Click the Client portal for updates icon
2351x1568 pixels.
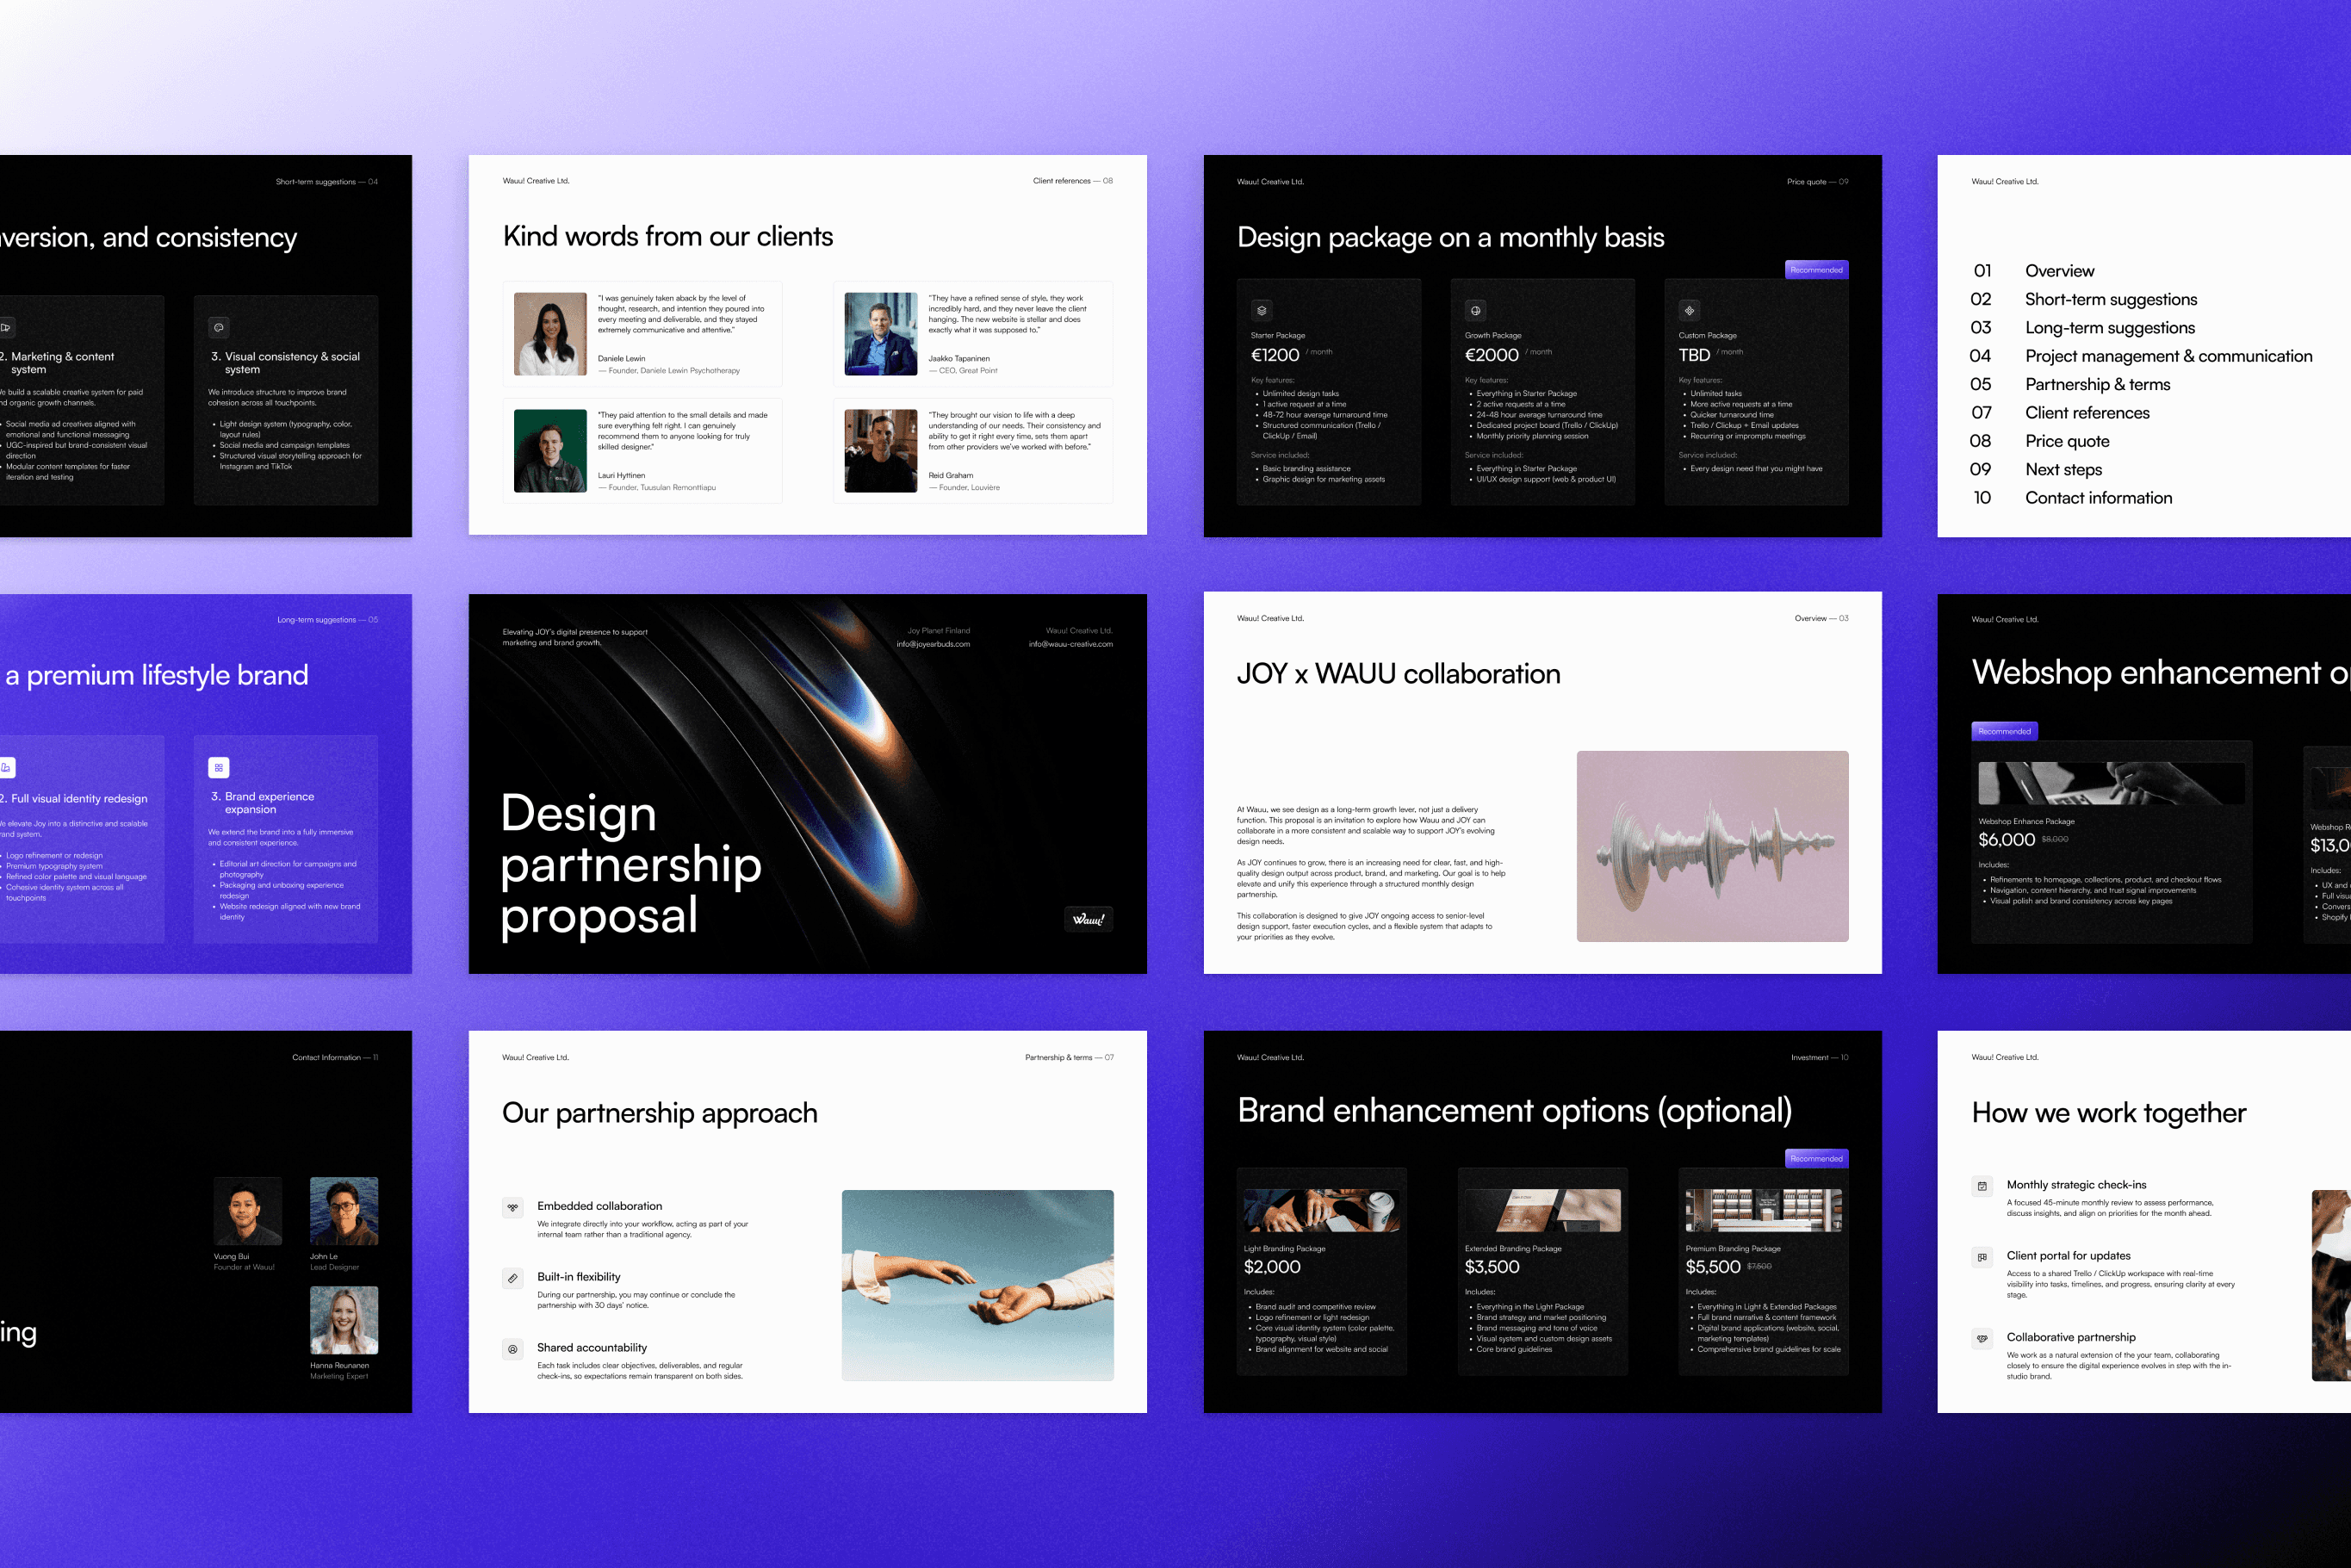[x=1982, y=1257]
